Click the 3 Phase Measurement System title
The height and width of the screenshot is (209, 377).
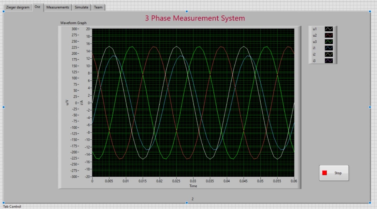195,18
